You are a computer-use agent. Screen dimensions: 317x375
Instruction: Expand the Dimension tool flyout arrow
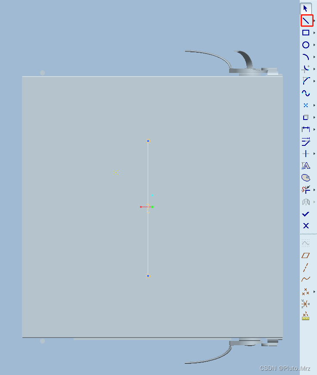click(314, 129)
